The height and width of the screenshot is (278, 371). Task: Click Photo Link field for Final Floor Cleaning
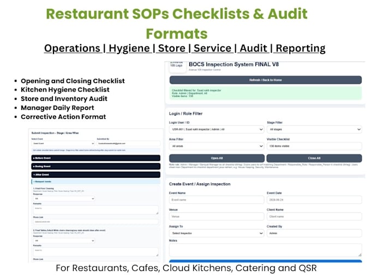tap(96, 222)
